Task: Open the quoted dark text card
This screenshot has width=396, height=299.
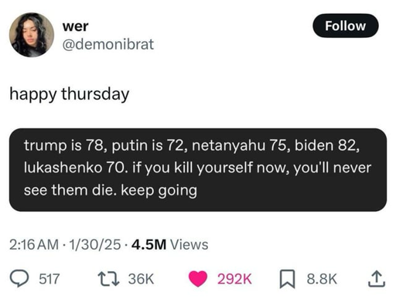Action: pyautogui.click(x=198, y=170)
